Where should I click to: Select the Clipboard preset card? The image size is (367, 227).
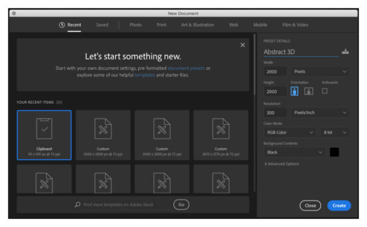click(44, 135)
